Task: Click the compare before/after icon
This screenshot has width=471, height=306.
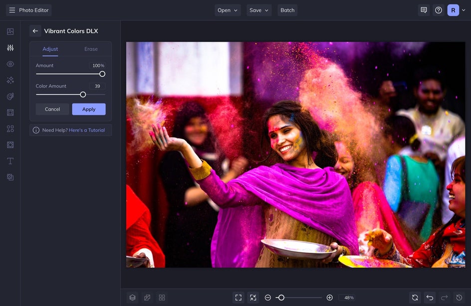Action: pos(147,298)
